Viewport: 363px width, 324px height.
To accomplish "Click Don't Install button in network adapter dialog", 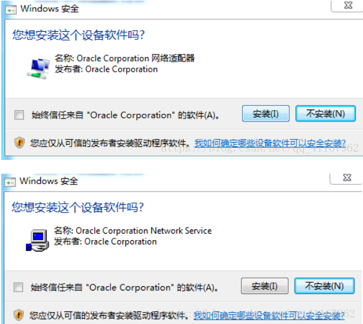I will click(x=325, y=113).
